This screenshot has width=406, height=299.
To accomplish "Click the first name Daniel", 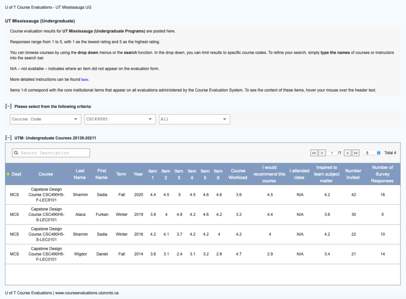I will tap(102, 254).
